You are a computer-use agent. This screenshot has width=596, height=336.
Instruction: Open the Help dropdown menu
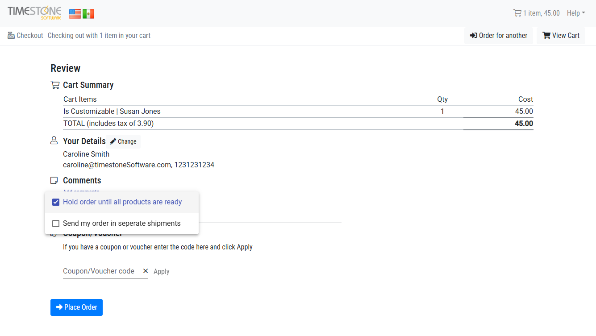click(575, 13)
